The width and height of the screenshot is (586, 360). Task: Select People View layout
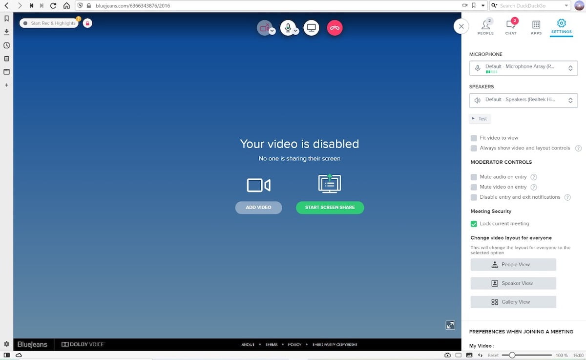tap(513, 265)
